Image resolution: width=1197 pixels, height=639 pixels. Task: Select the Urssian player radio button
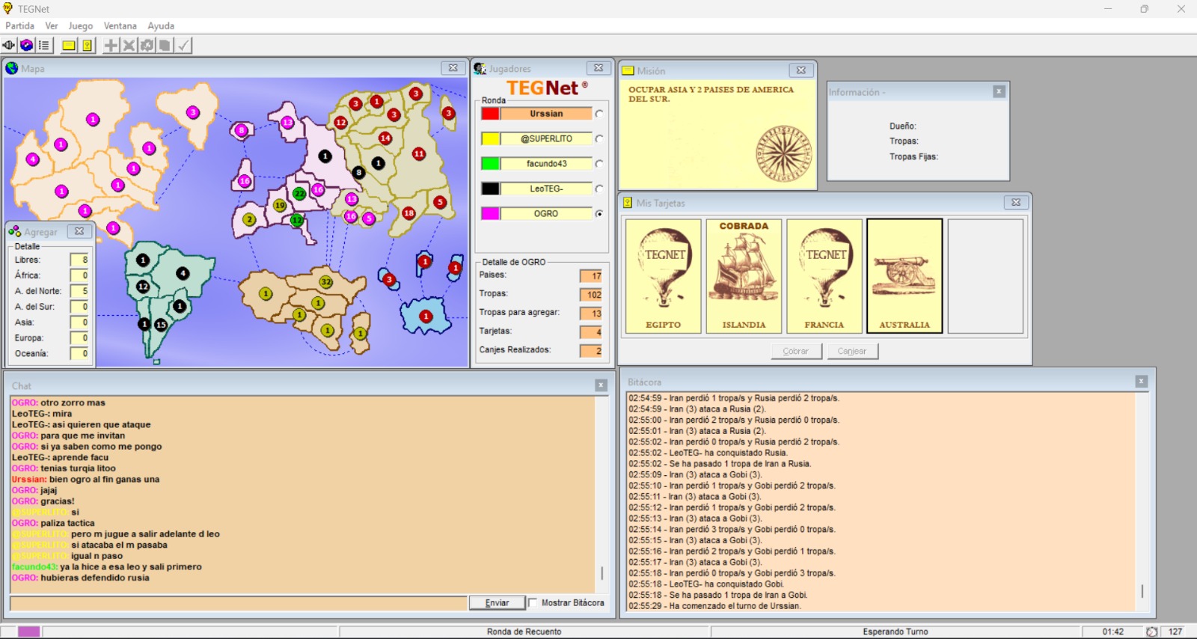[599, 114]
